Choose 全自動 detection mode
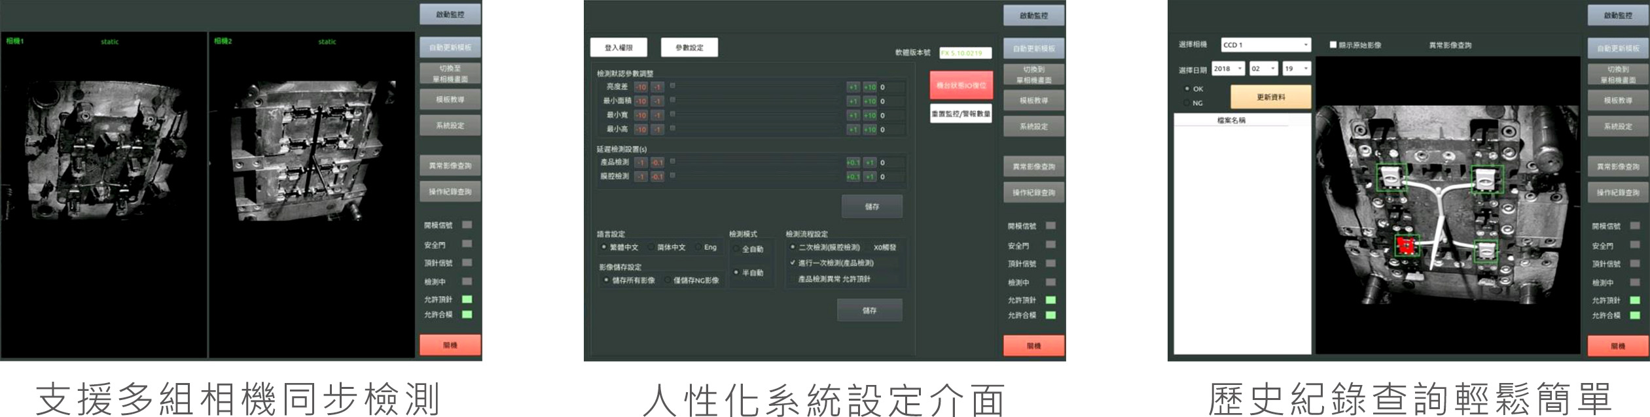The height and width of the screenshot is (417, 1650). [x=737, y=249]
